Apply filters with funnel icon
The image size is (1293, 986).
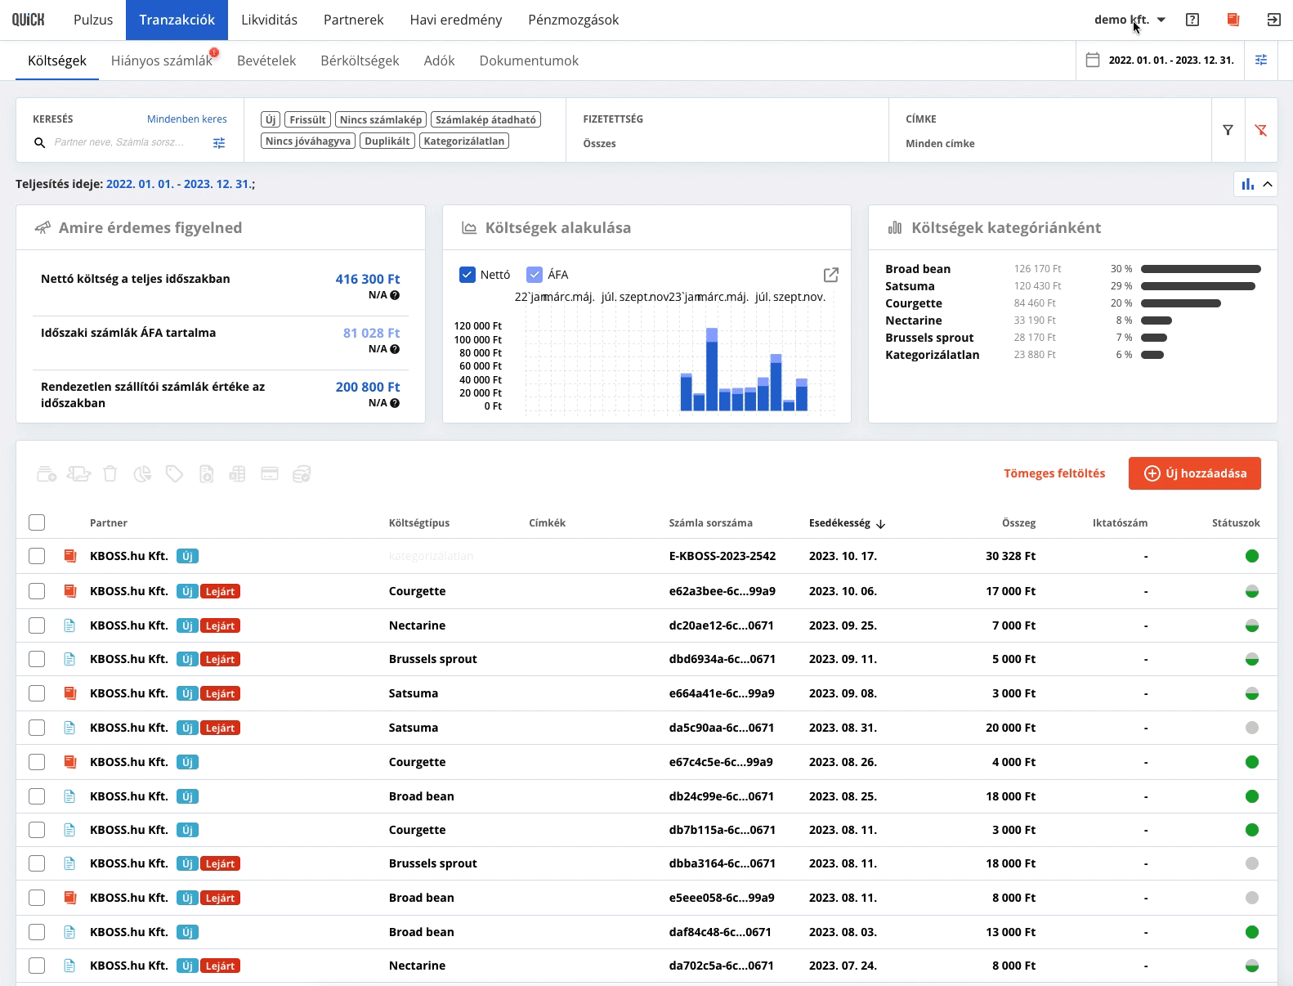[1228, 130]
